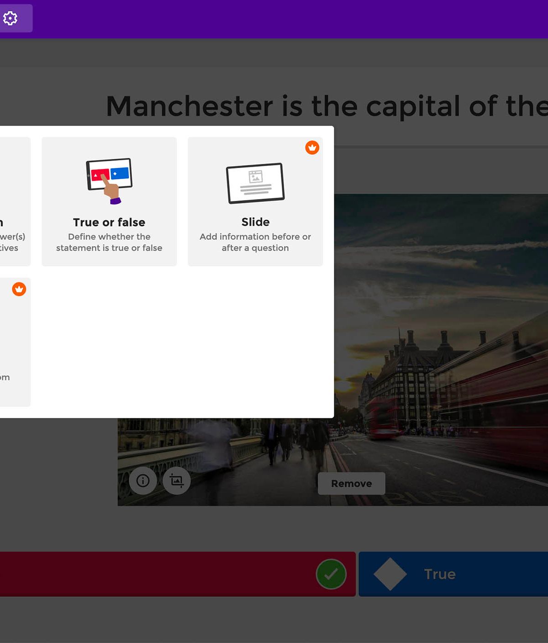The height and width of the screenshot is (643, 548).
Task: Click the 'Add information before or after a question' text
Action: coord(255,242)
